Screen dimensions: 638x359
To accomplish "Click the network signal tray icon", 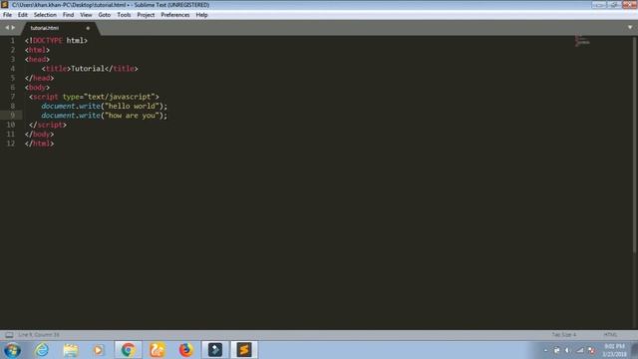I will click(x=580, y=350).
